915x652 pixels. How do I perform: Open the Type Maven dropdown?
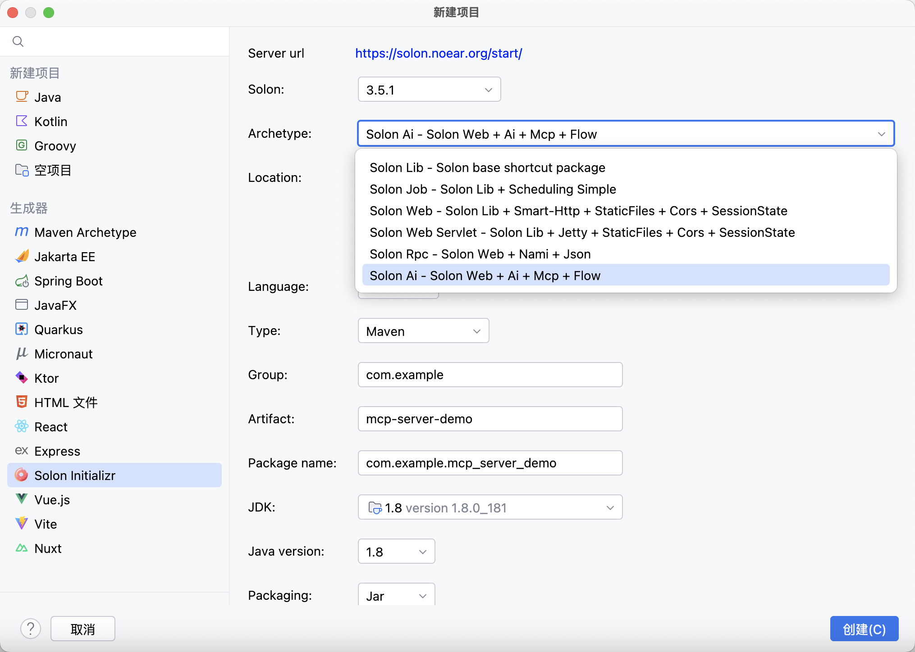pyautogui.click(x=423, y=331)
